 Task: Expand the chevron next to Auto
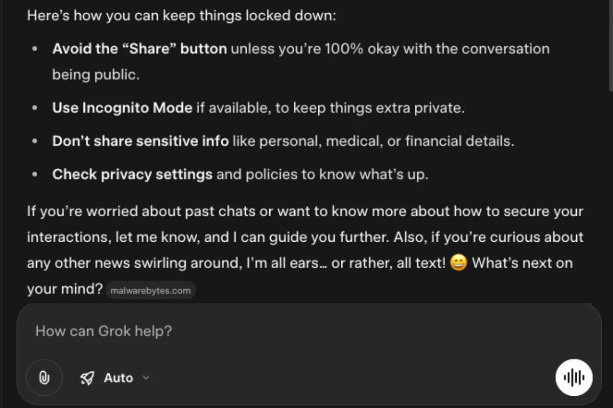tap(146, 377)
